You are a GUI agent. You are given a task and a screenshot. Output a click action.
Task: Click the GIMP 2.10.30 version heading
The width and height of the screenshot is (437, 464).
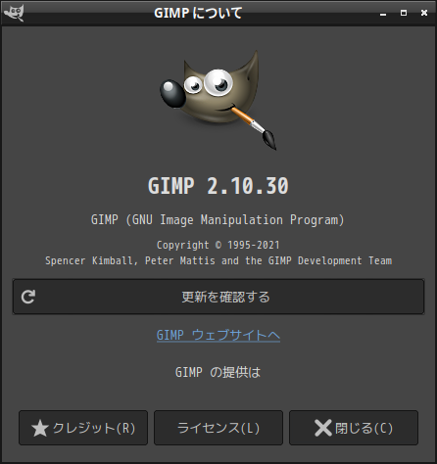(x=218, y=186)
